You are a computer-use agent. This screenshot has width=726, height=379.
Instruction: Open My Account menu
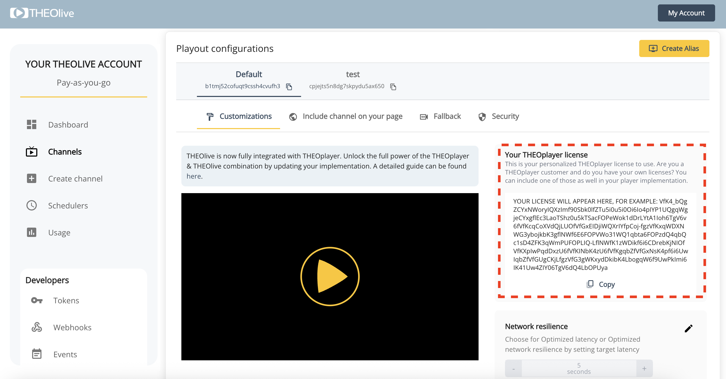pos(686,13)
